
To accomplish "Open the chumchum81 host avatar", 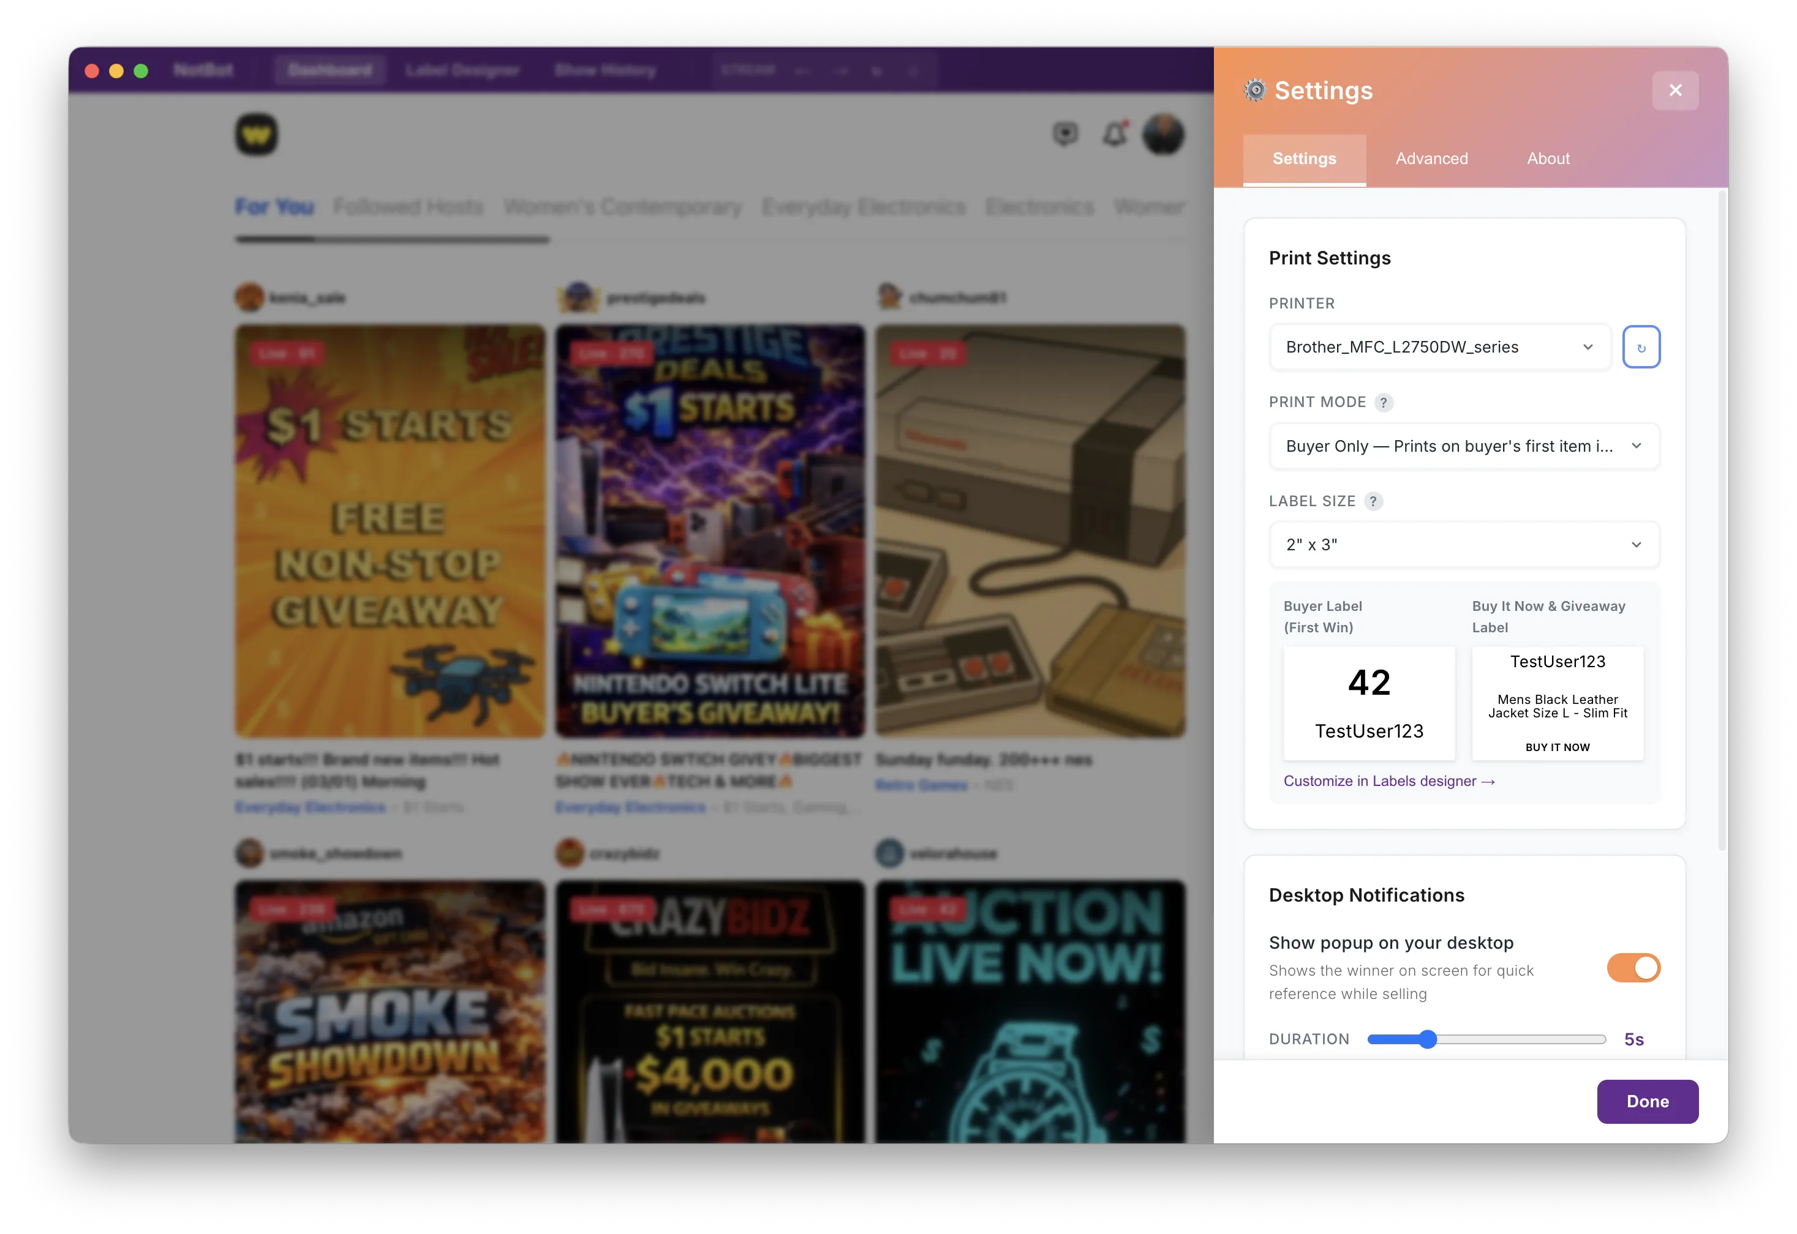I will [x=891, y=297].
